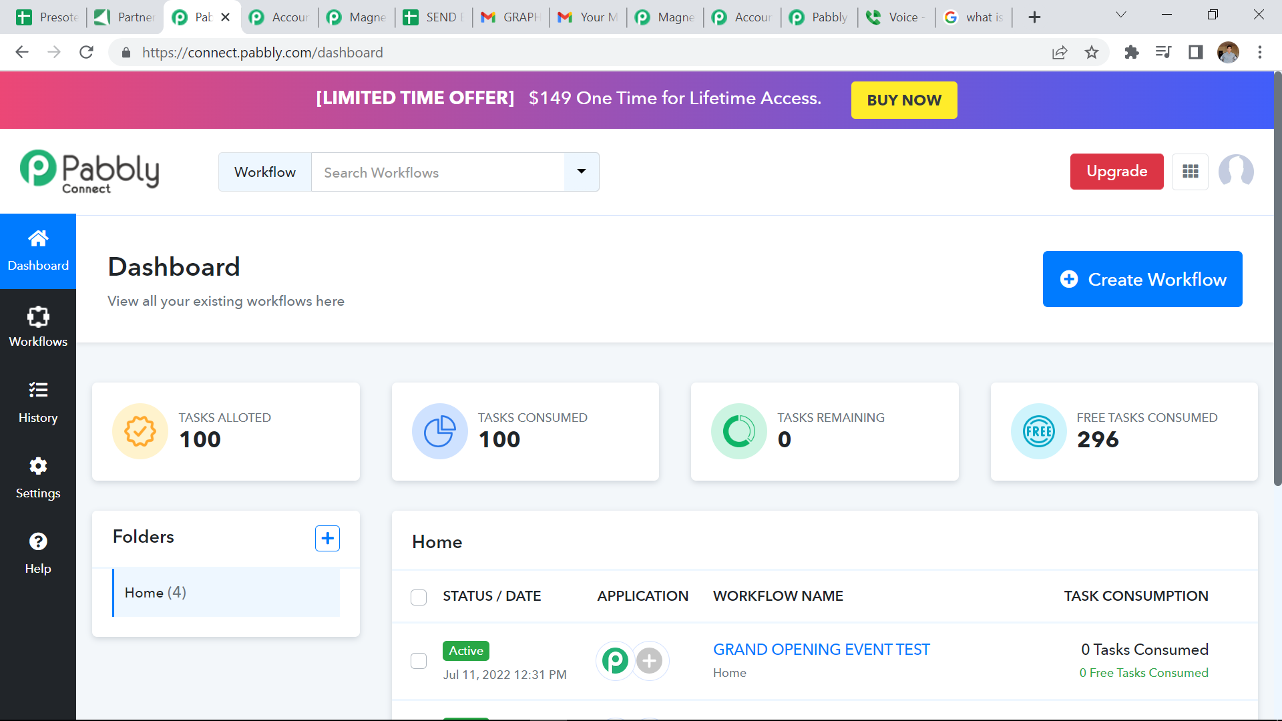Viewport: 1282px width, 721px height.
Task: Click the APPLICATION column header
Action: (642, 596)
